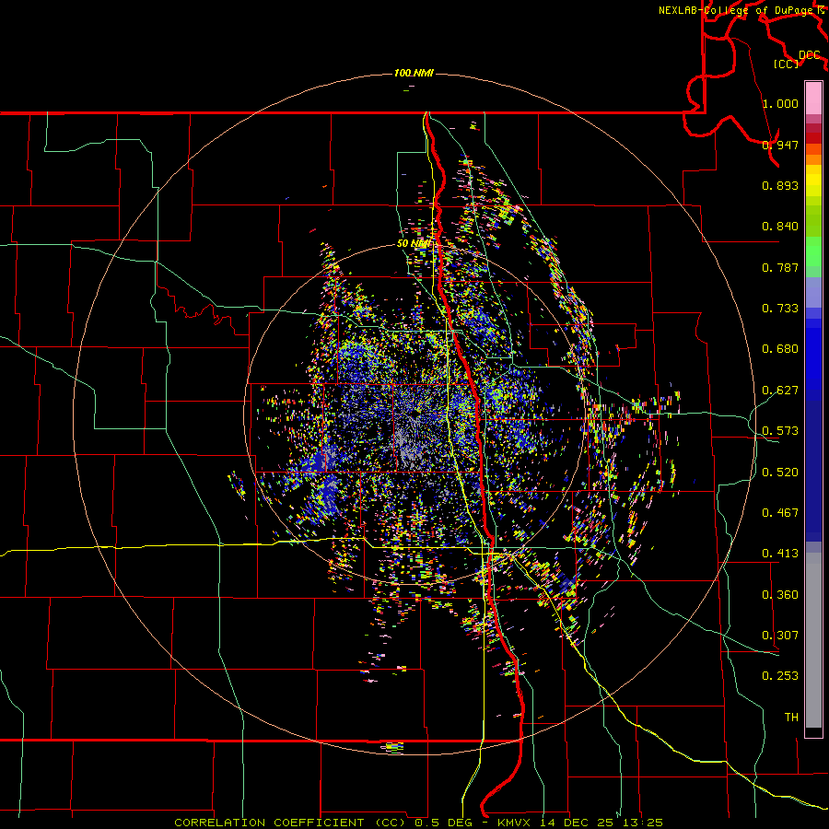Click the 0.253 legend value
Viewport: 829px width, 829px height.
click(780, 676)
